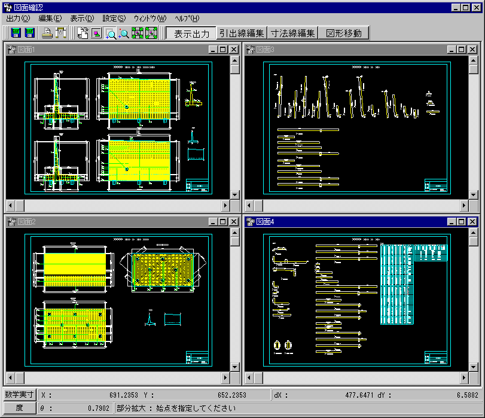Click scroll left arrow in 図面1
Viewport: 485px width, 418px height.
coord(11,205)
